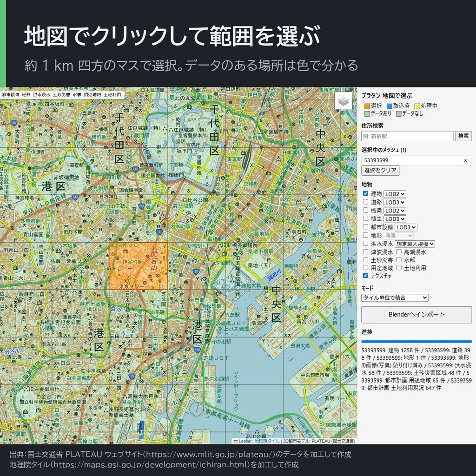Open the 都市設備 LOD3 dropdown

click(x=406, y=227)
